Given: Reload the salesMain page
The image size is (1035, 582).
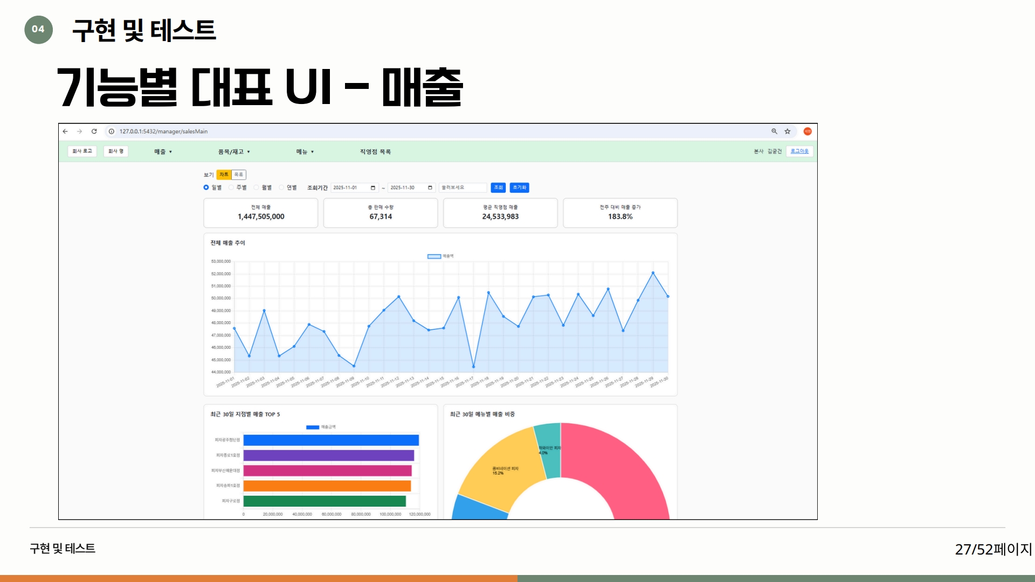Looking at the screenshot, I should point(94,131).
